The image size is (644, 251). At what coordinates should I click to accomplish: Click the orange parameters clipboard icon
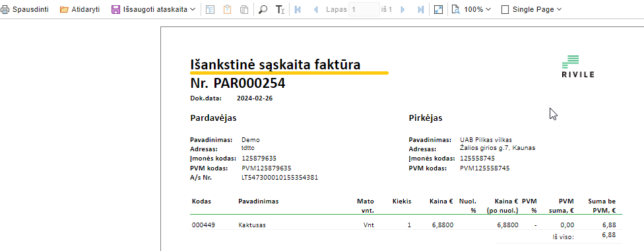(x=227, y=9)
